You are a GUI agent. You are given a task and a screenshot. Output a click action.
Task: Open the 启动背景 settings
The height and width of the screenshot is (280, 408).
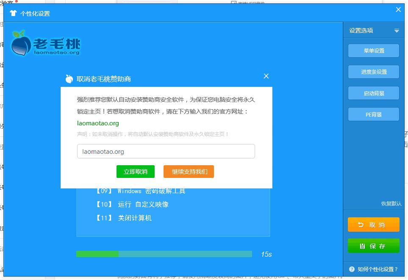click(x=373, y=93)
